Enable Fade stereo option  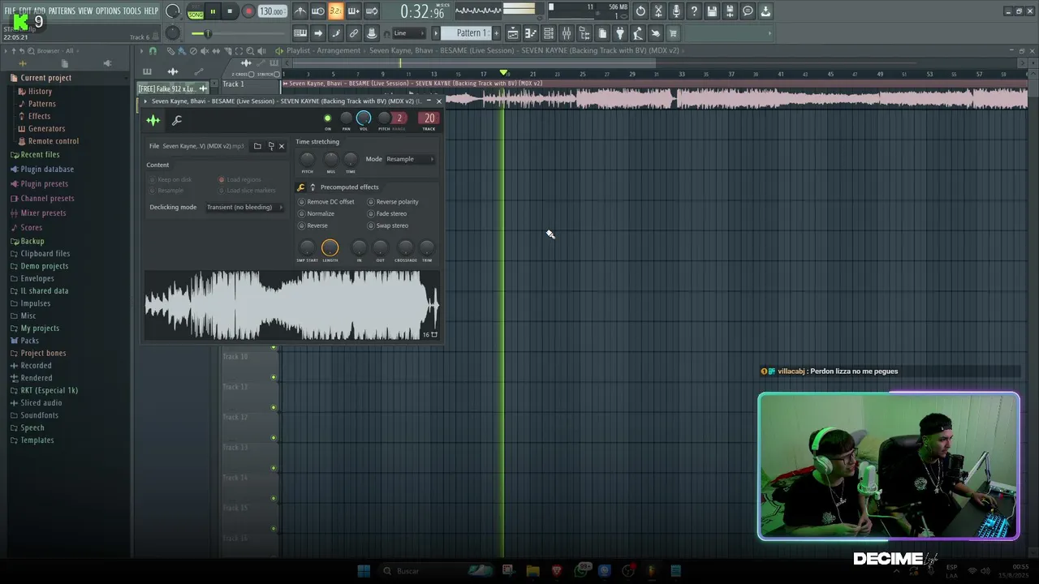coord(387,213)
